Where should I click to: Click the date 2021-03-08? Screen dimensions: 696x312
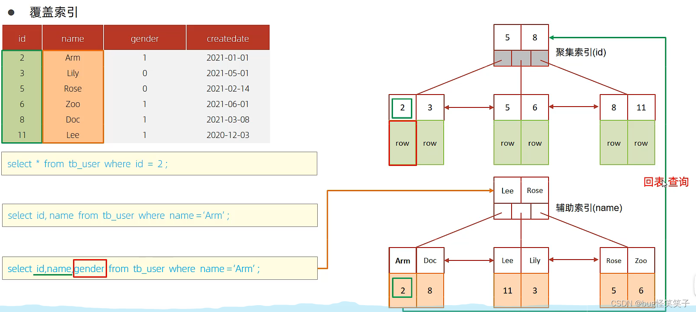point(228,119)
